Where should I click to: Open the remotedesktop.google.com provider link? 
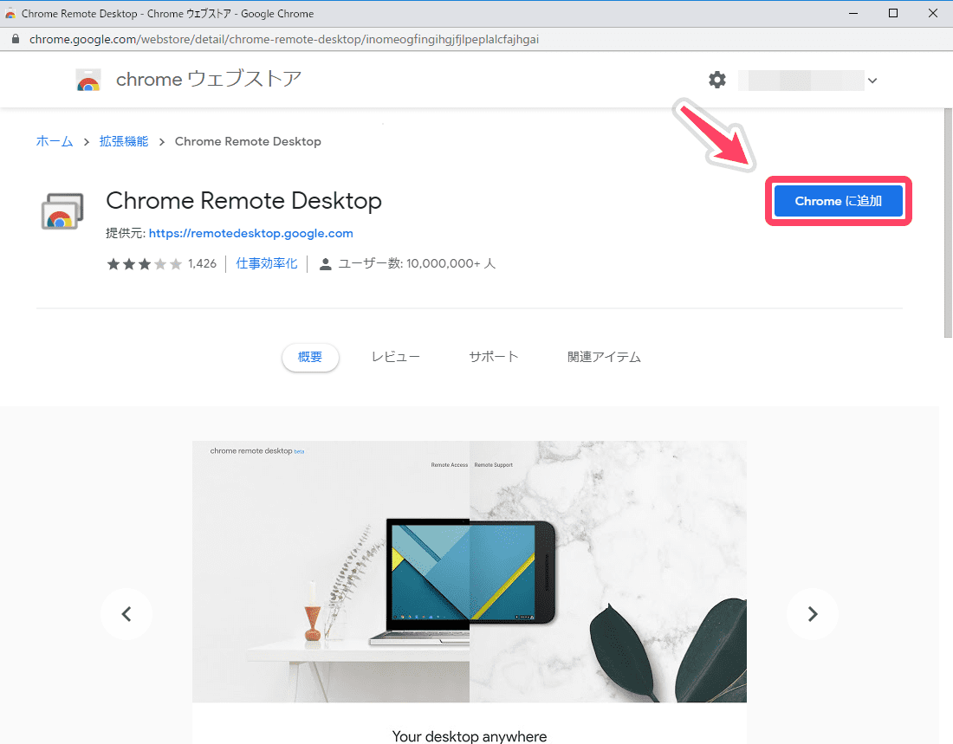click(251, 233)
